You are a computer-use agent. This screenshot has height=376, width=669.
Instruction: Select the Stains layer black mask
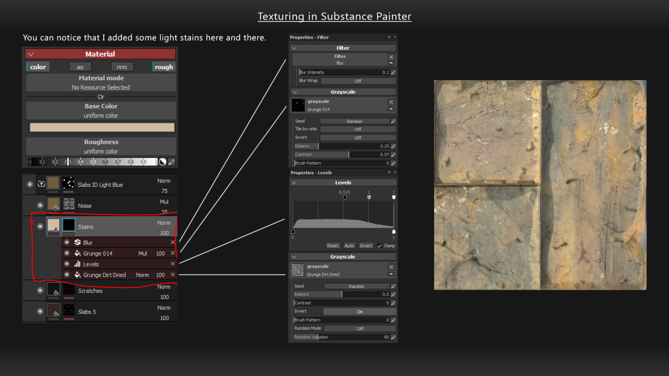click(x=69, y=225)
